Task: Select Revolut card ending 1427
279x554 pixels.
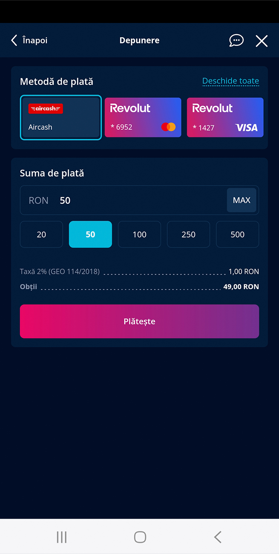Action: point(225,117)
